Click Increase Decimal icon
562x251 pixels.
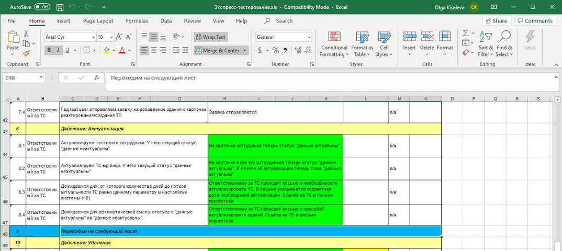click(x=298, y=51)
